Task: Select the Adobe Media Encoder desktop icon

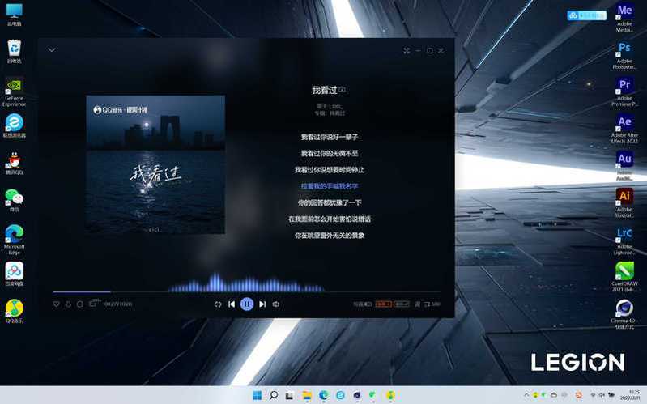Action: pyautogui.click(x=624, y=17)
